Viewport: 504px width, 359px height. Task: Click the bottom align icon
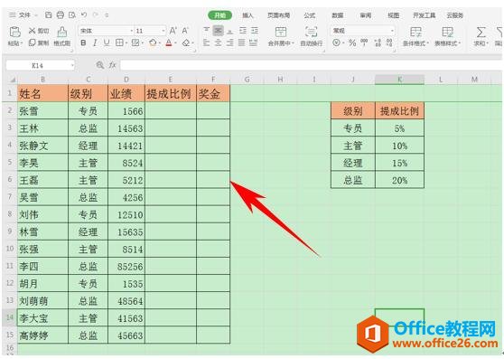pos(230,31)
